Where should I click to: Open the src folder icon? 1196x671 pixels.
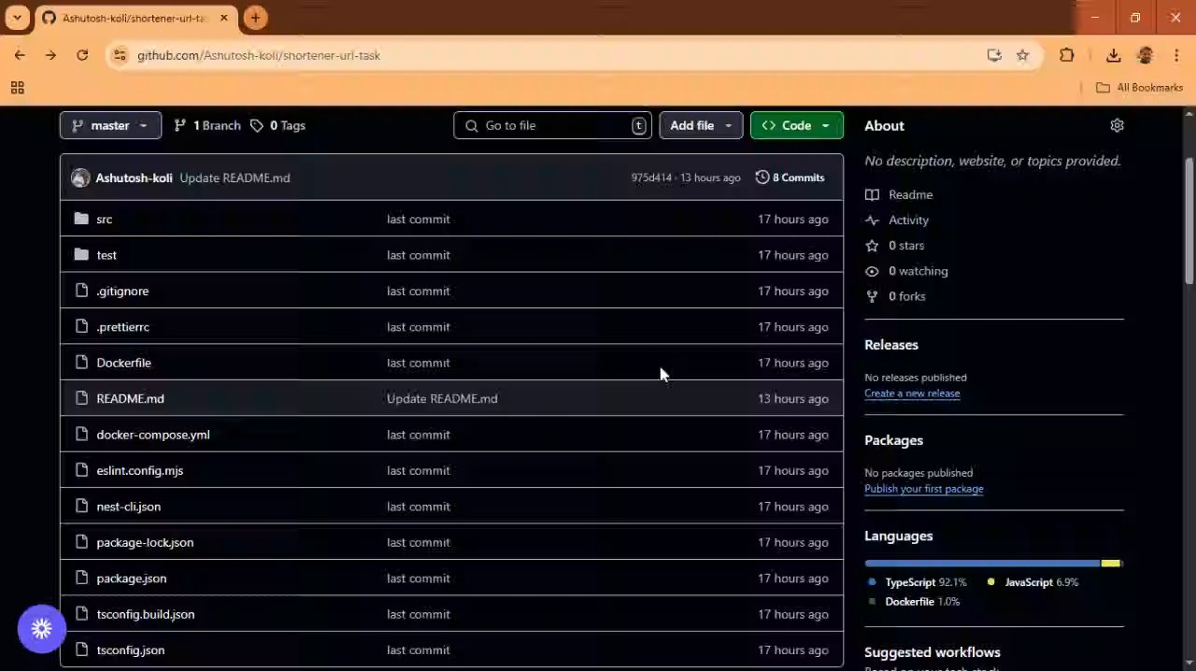coord(81,219)
